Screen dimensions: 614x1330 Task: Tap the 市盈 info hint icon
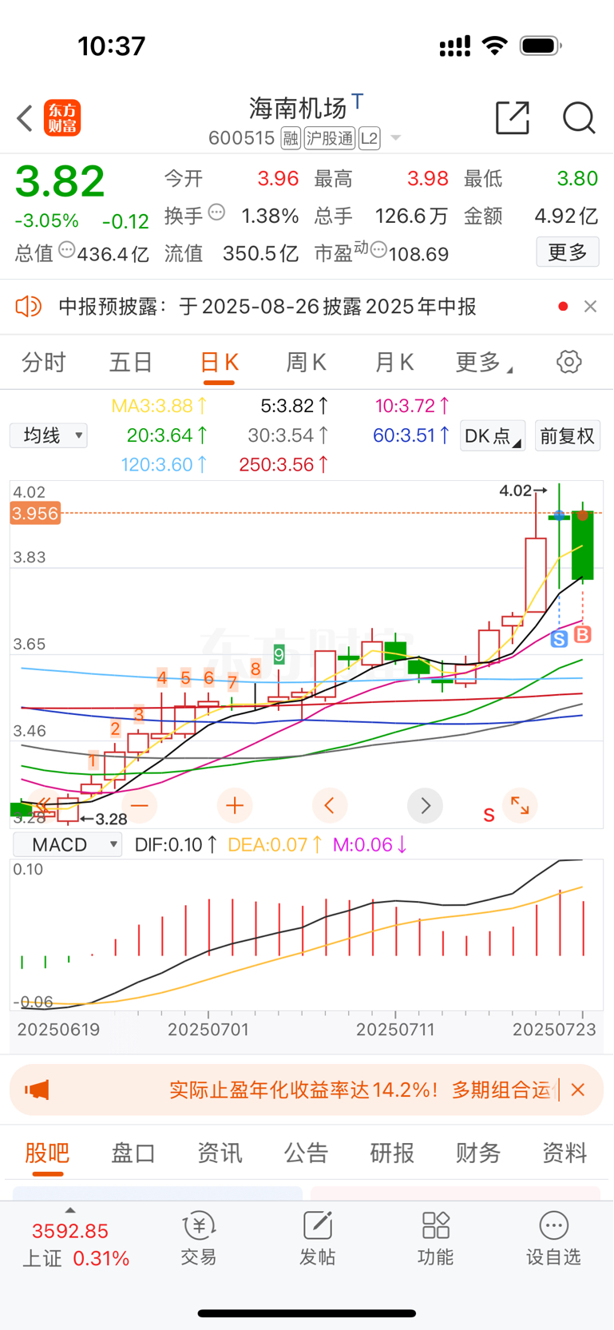(378, 250)
